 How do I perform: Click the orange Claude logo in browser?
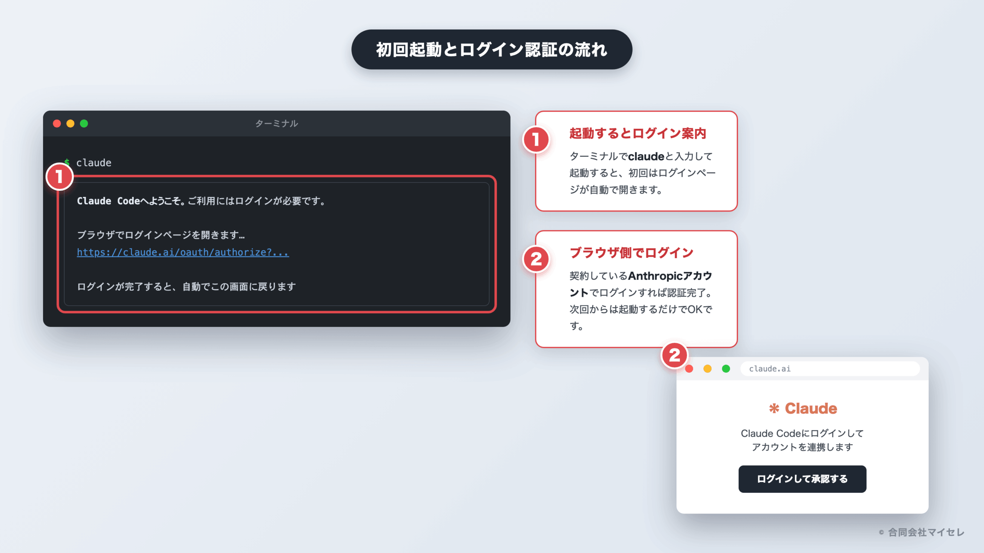pos(803,408)
